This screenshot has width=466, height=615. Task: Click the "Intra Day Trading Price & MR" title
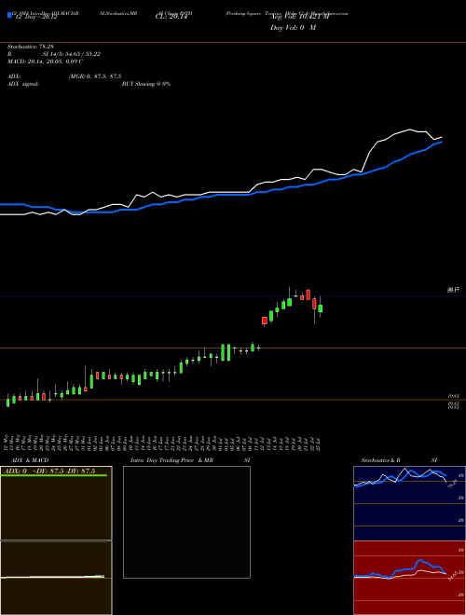171,460
